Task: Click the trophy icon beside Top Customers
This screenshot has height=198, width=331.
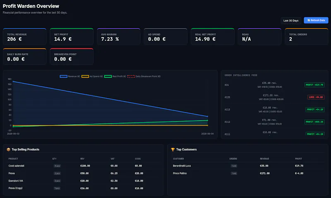Action: 173,149
